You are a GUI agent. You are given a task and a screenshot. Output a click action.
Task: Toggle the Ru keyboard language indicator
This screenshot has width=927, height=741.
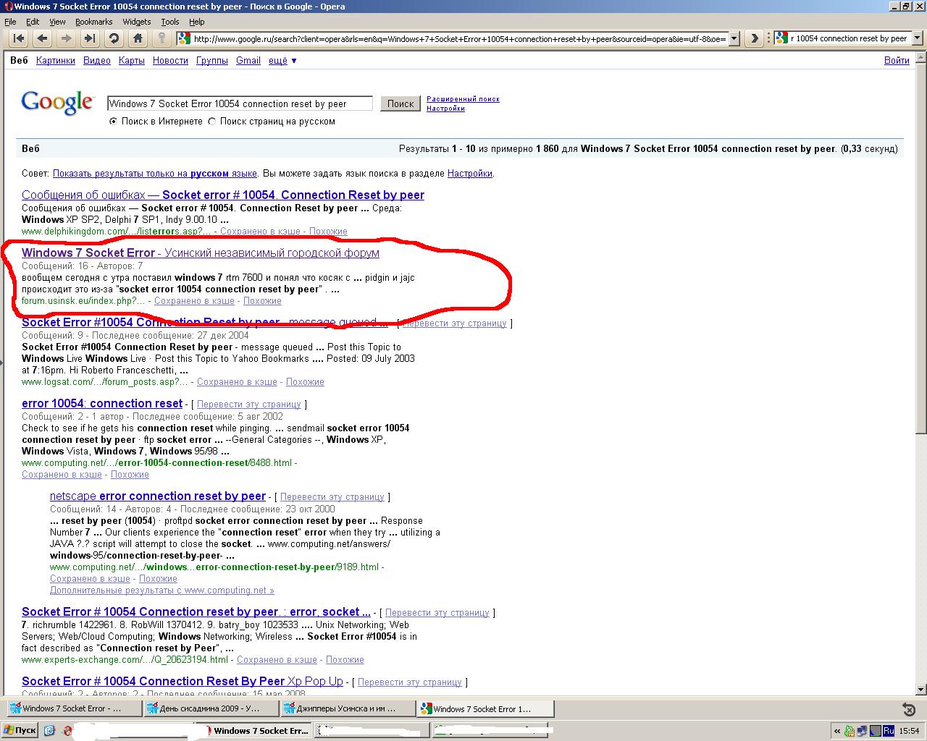coord(888,731)
